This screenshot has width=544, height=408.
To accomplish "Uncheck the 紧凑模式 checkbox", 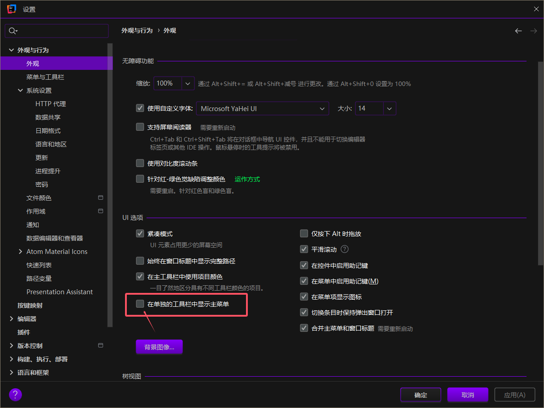I will tap(140, 233).
